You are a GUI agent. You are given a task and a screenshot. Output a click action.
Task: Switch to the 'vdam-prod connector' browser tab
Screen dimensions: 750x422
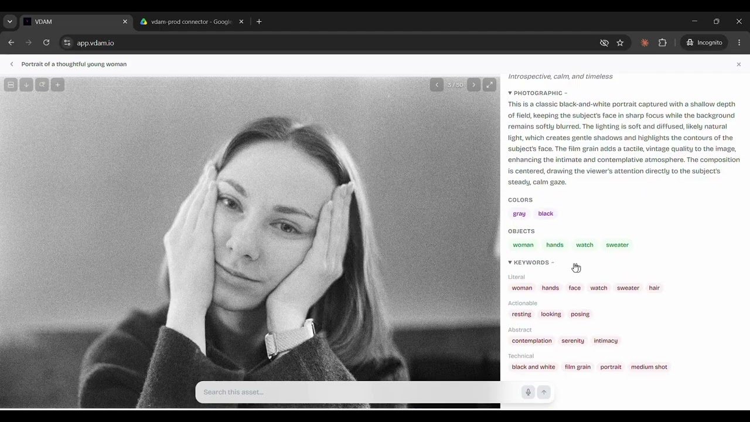tap(191, 22)
